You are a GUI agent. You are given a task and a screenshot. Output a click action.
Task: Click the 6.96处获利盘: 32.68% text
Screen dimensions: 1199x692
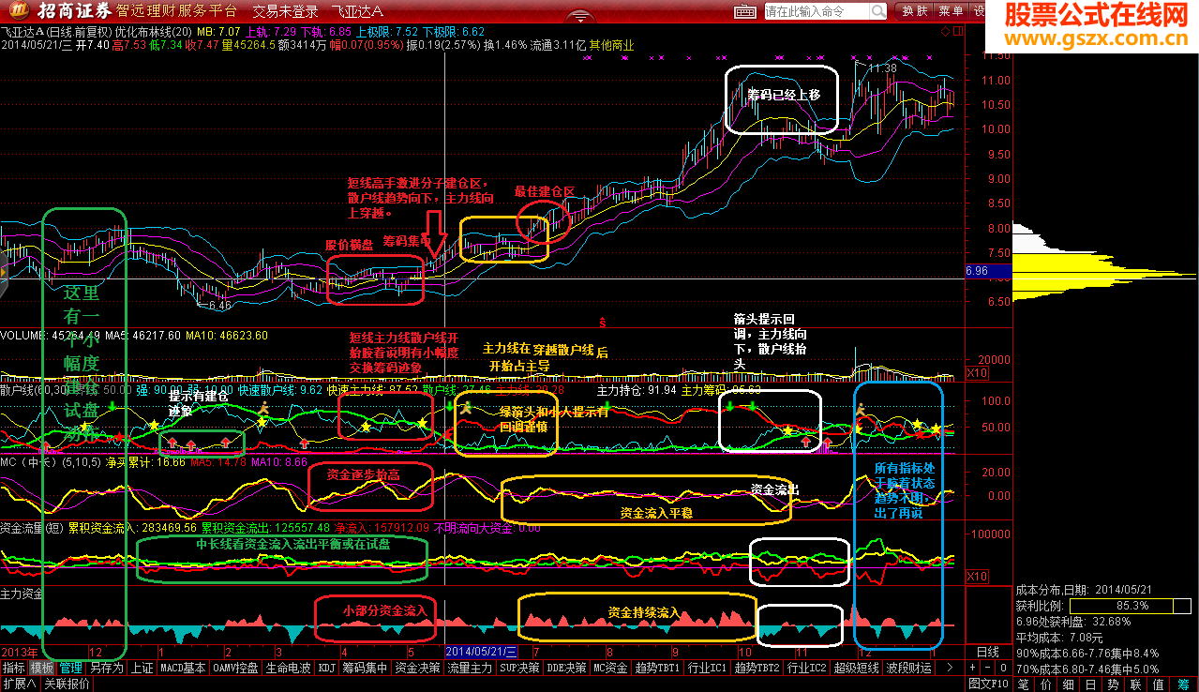click(x=1073, y=621)
